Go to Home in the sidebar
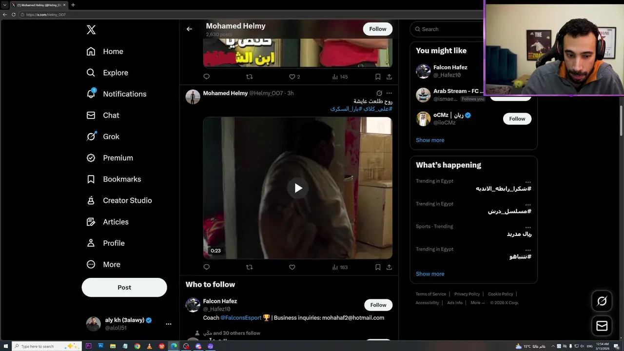The image size is (624, 351). coord(105,51)
